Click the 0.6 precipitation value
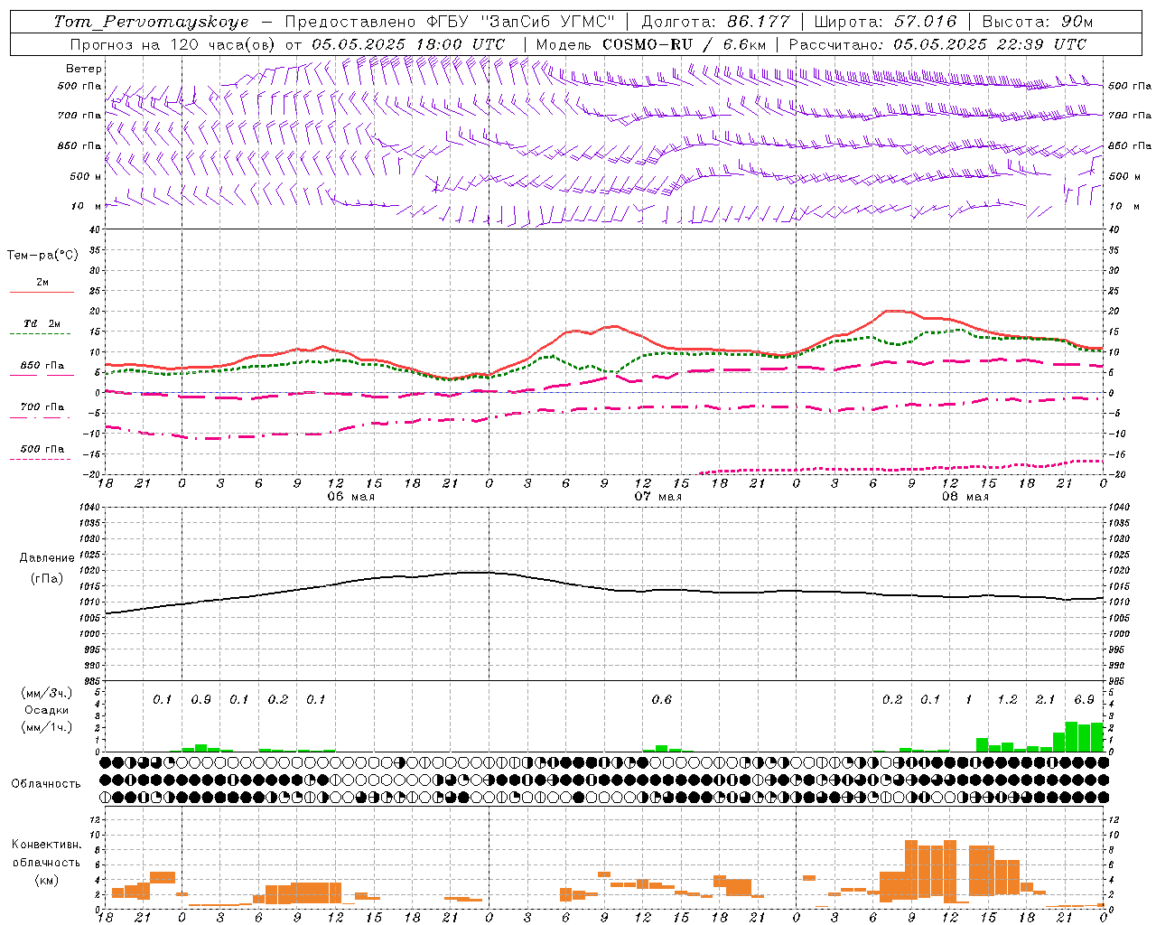Screen dimensions: 1156x925 tap(662, 699)
